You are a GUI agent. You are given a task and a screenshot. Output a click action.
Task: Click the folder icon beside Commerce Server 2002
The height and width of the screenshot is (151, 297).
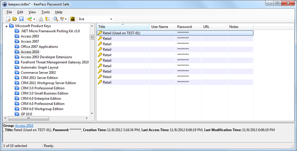(x=17, y=73)
